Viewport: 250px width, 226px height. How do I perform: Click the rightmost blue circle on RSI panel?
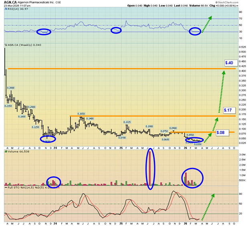(x=195, y=31)
